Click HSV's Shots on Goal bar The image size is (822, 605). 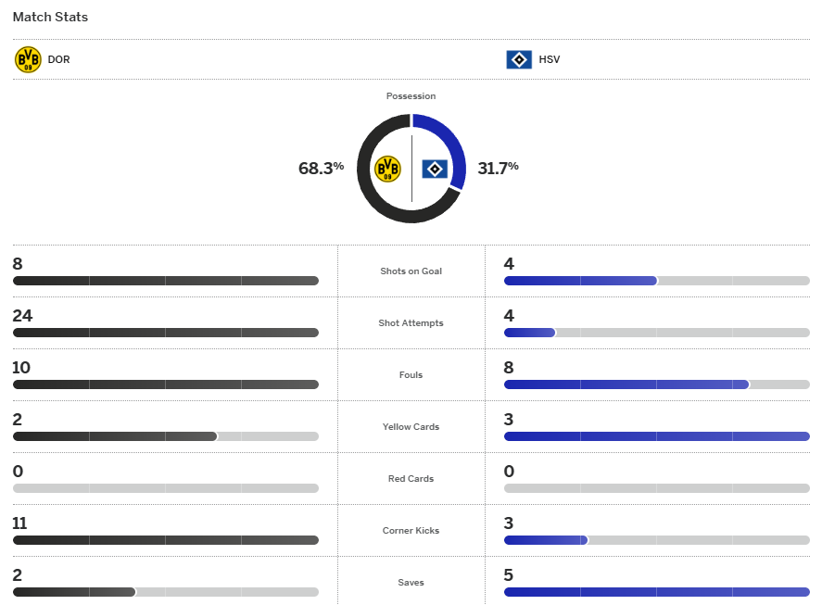tap(656, 281)
